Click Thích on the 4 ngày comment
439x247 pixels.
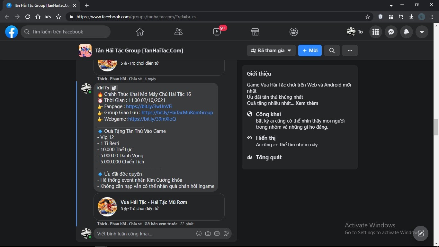point(102,79)
